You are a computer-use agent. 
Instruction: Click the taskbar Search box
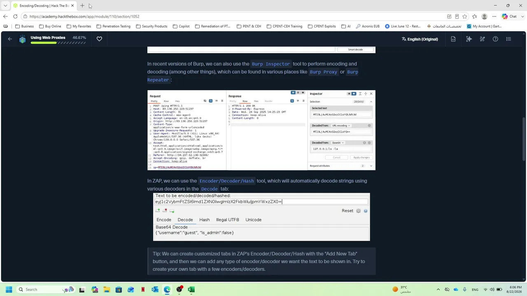(x=46, y=289)
